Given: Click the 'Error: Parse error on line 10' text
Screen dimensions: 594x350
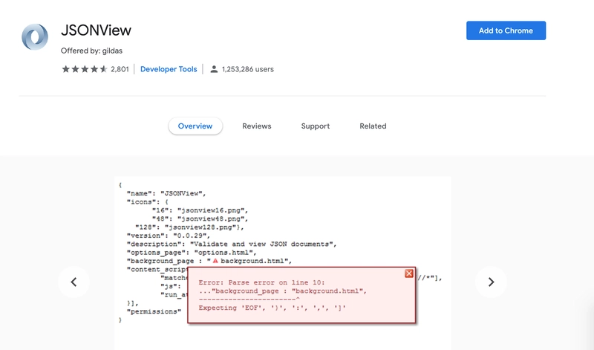Looking at the screenshot, I should click(x=262, y=282).
